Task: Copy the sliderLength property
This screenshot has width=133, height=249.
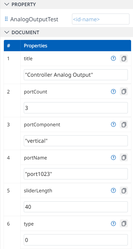Action: tap(124, 190)
